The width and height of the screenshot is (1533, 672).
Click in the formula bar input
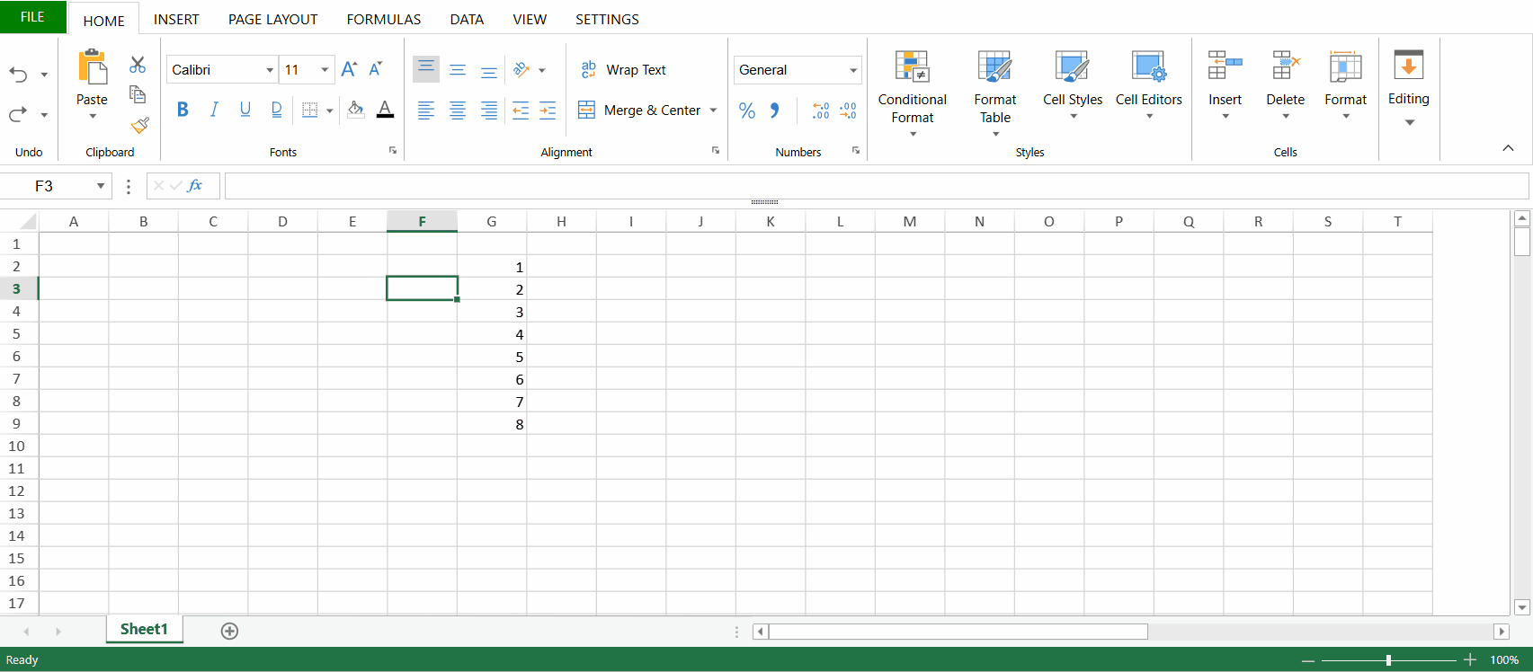pos(876,186)
